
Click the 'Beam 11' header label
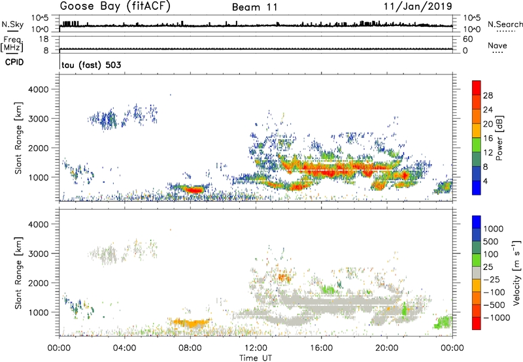click(255, 7)
